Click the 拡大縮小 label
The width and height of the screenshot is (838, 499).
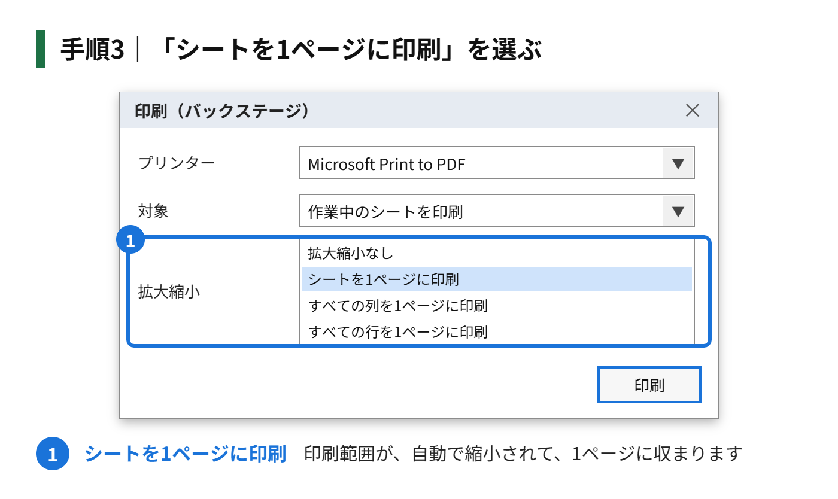click(169, 292)
